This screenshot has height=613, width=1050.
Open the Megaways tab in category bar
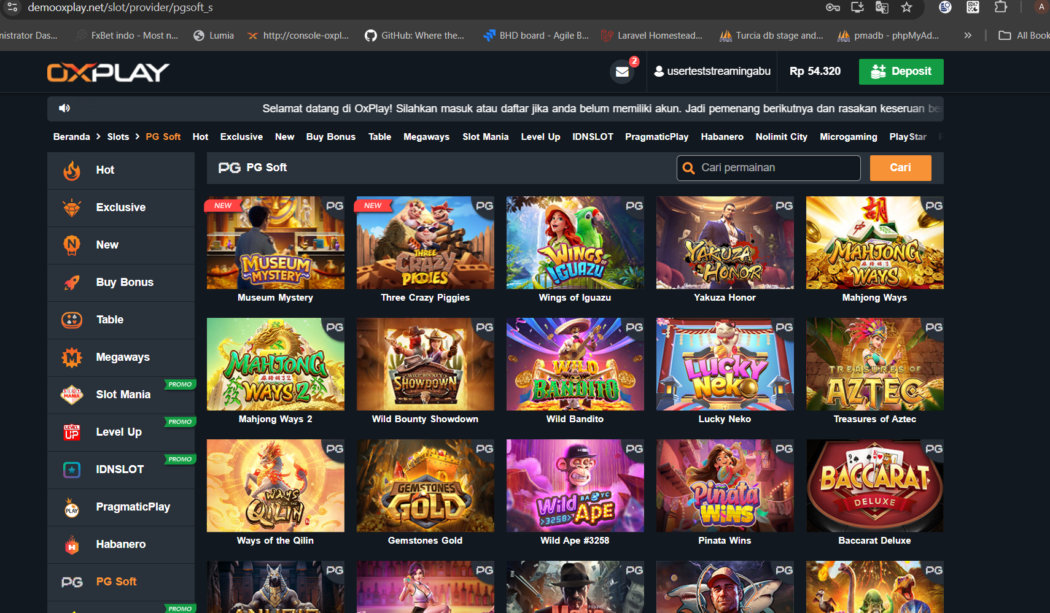coord(426,137)
